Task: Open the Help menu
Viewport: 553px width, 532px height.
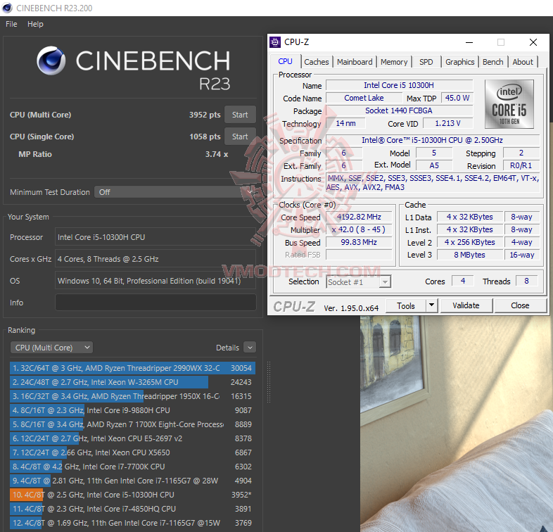Action: 35,24
